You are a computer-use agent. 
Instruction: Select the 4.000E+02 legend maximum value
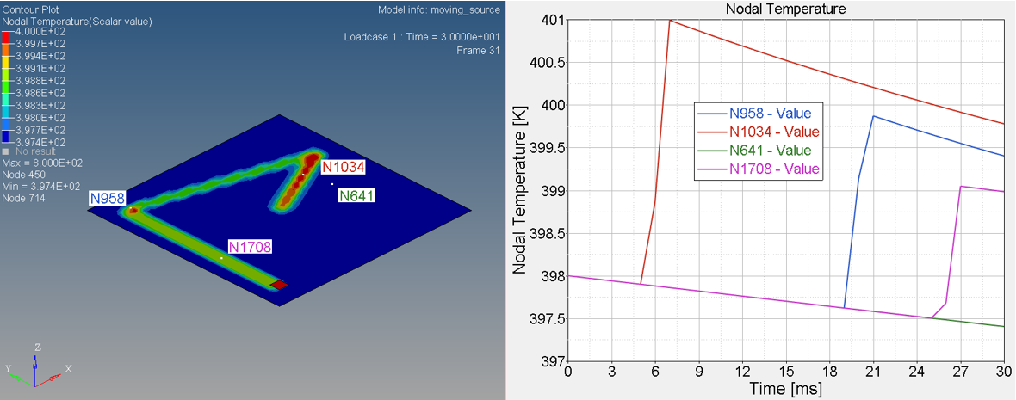click(39, 32)
